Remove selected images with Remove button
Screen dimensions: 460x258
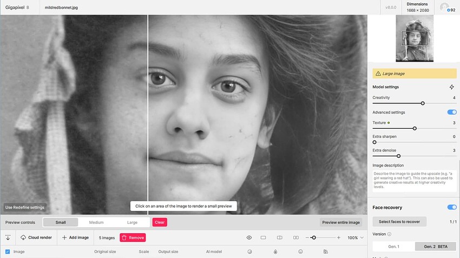133,237
